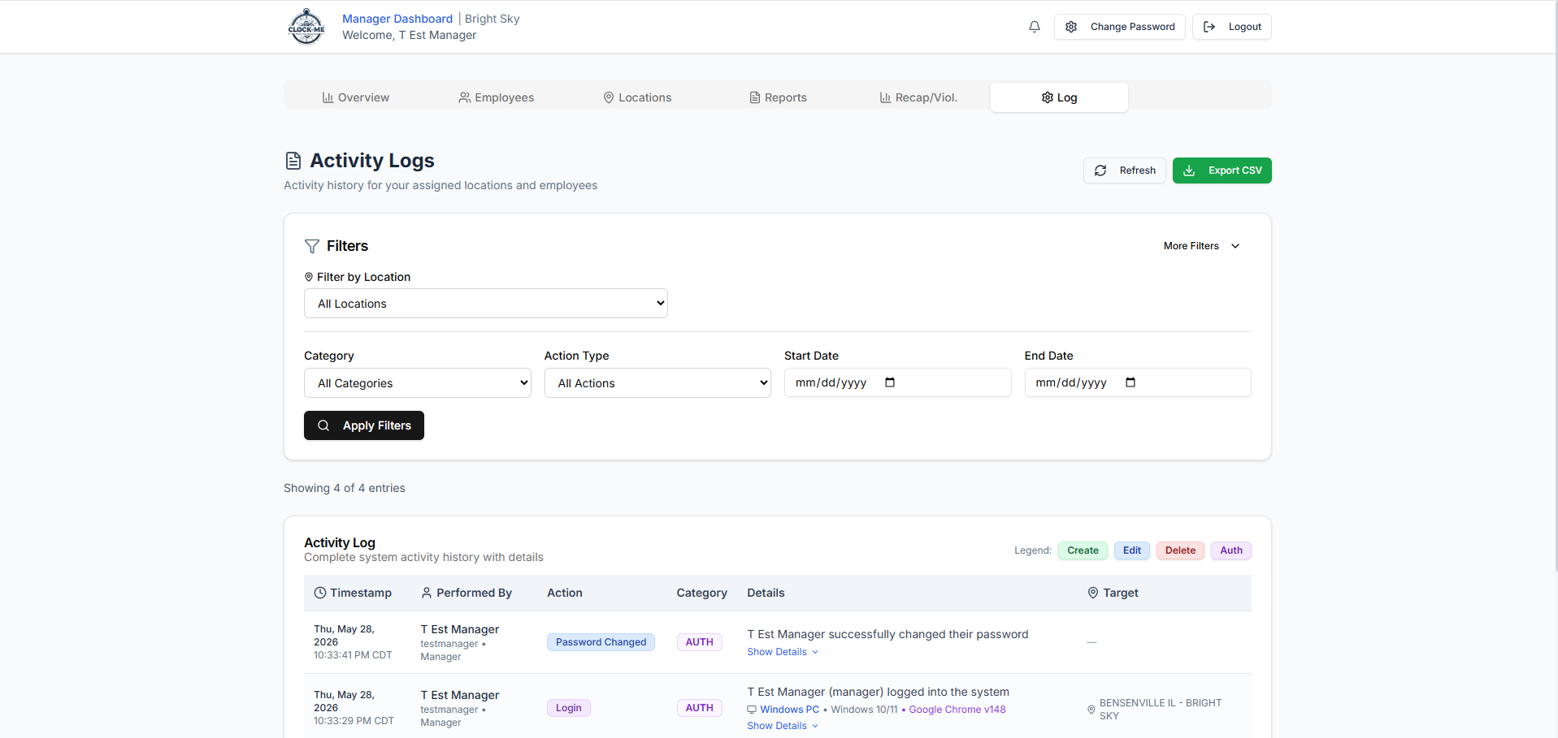Image resolution: width=1558 pixels, height=738 pixels.
Task: Click the Manager Dashboard link
Action: (x=397, y=19)
